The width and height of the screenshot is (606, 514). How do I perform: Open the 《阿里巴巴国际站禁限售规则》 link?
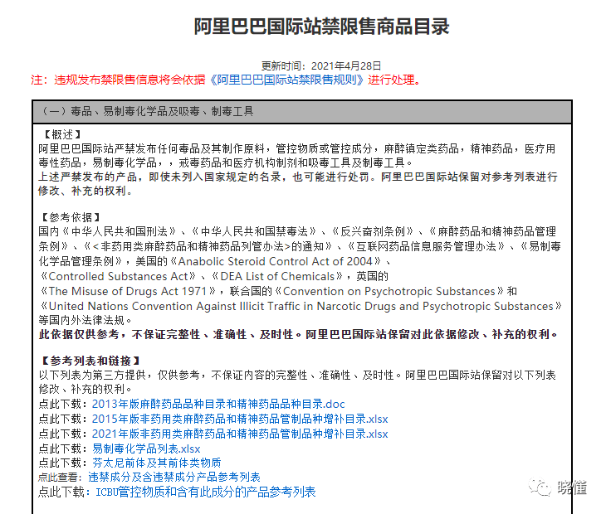point(286,80)
